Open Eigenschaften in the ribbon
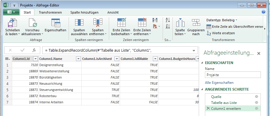 [x=55, y=25]
